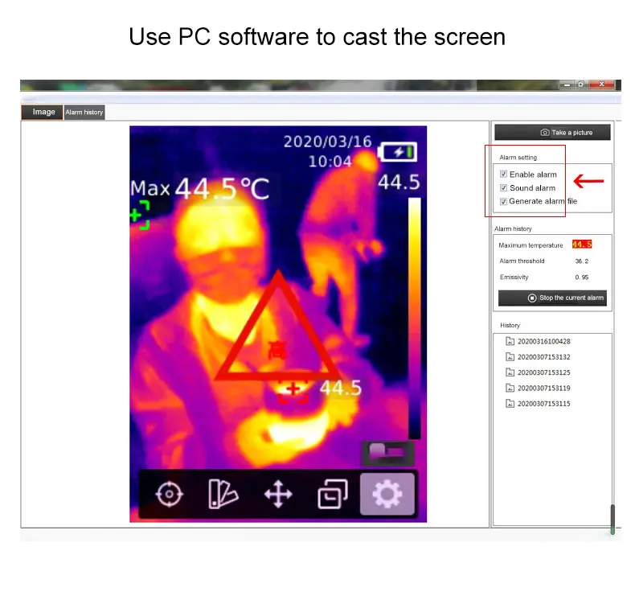Click the small thumbnail preview above gear

tap(387, 453)
